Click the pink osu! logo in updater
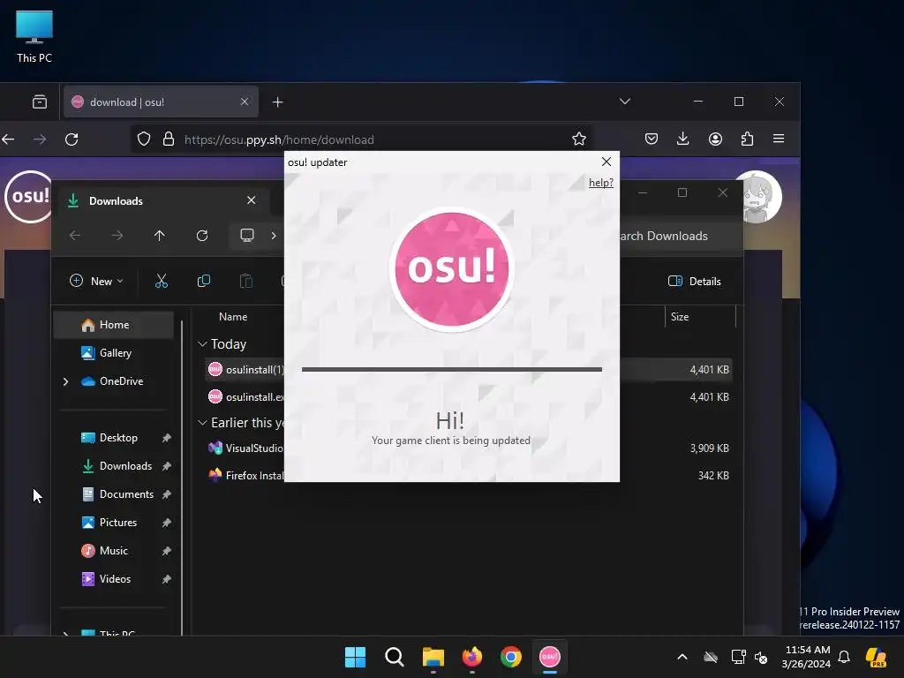Viewport: 904px width, 678px height. 451,269
